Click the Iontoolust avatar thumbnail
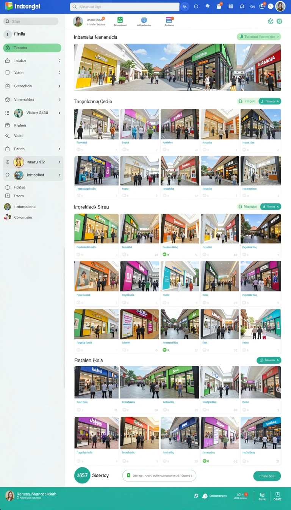This screenshot has width=291, height=510. [19, 175]
